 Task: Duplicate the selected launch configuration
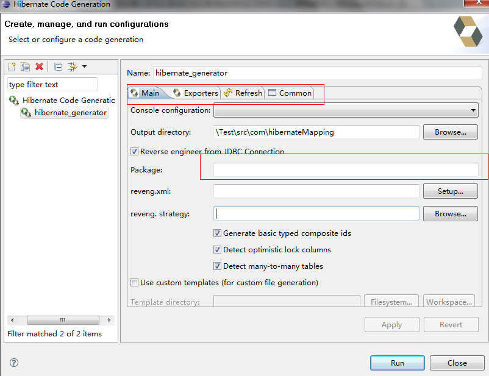click(x=25, y=66)
